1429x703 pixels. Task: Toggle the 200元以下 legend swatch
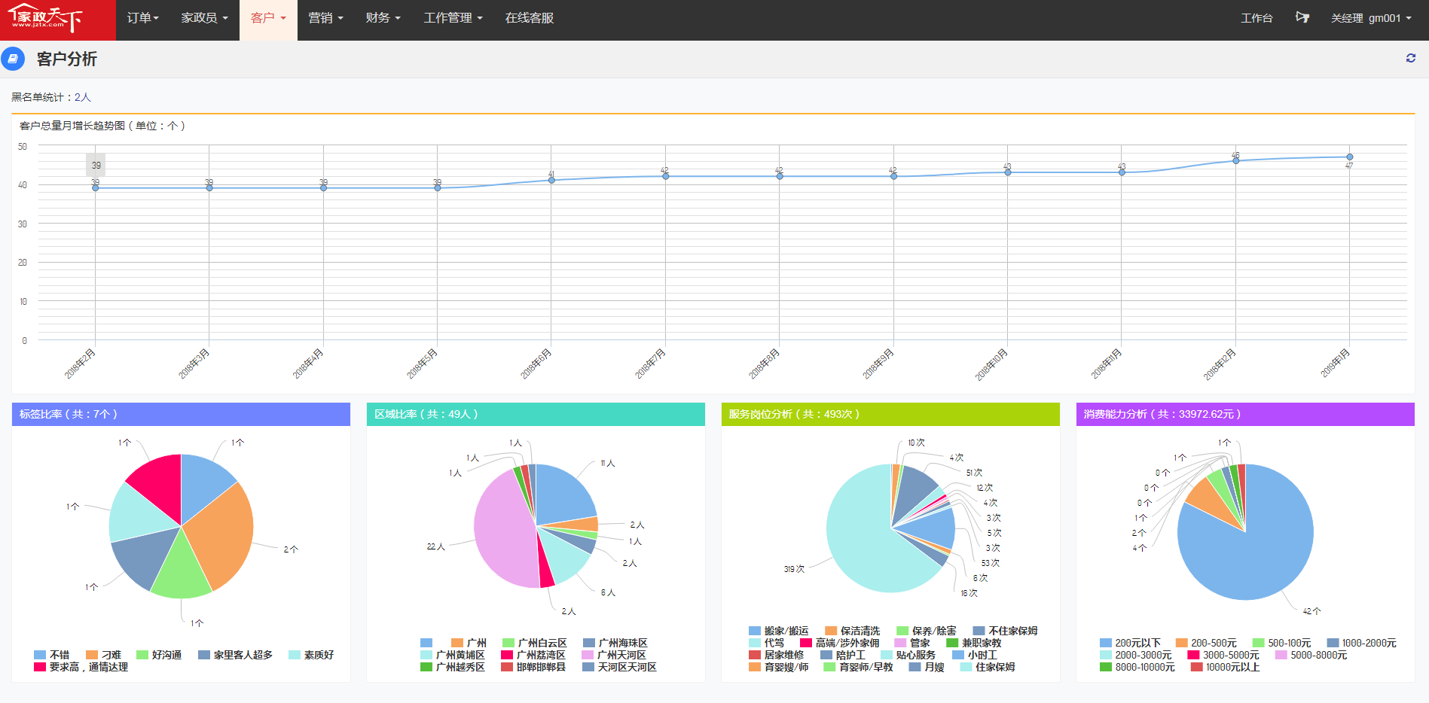(x=1106, y=643)
